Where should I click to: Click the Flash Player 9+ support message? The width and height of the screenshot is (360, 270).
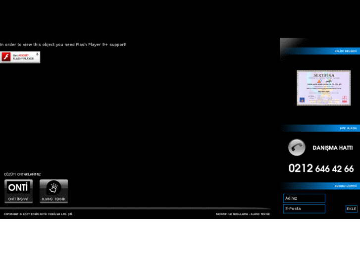(63, 45)
